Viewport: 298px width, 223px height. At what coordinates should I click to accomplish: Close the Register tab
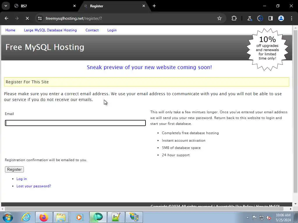pyautogui.click(x=144, y=6)
